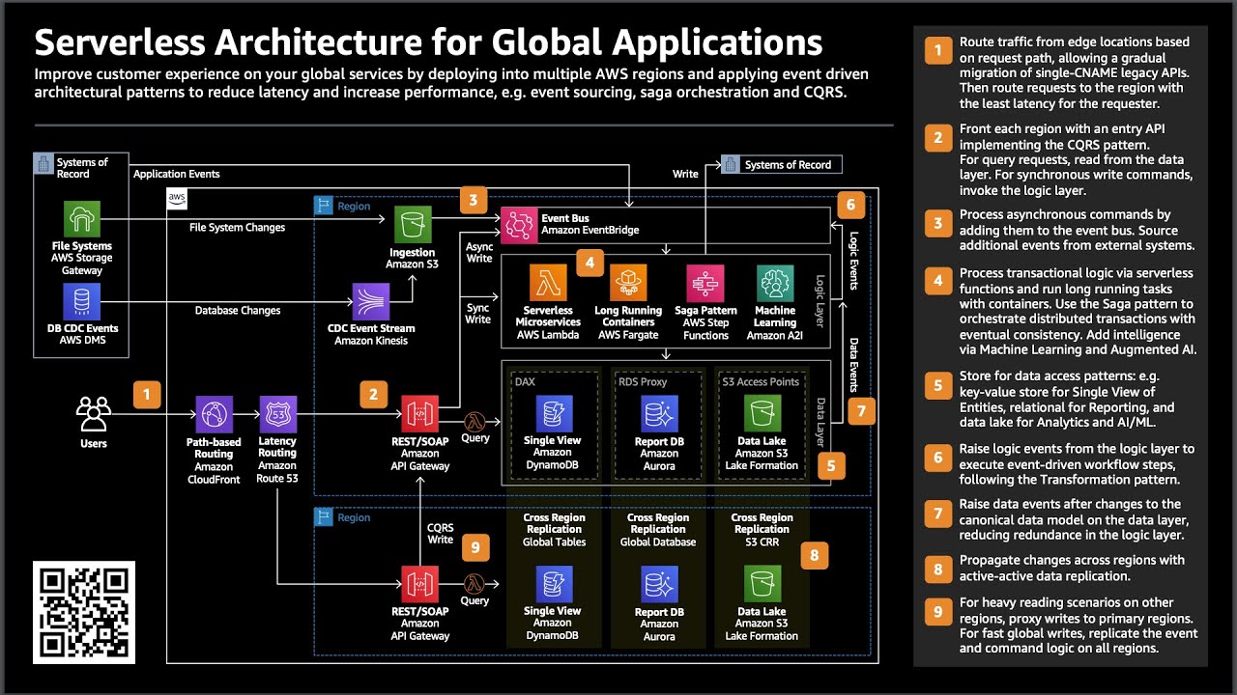Click the 'CDC Event Stream Amazon Kinesis' label
The height and width of the screenshot is (695, 1237).
pyautogui.click(x=371, y=334)
